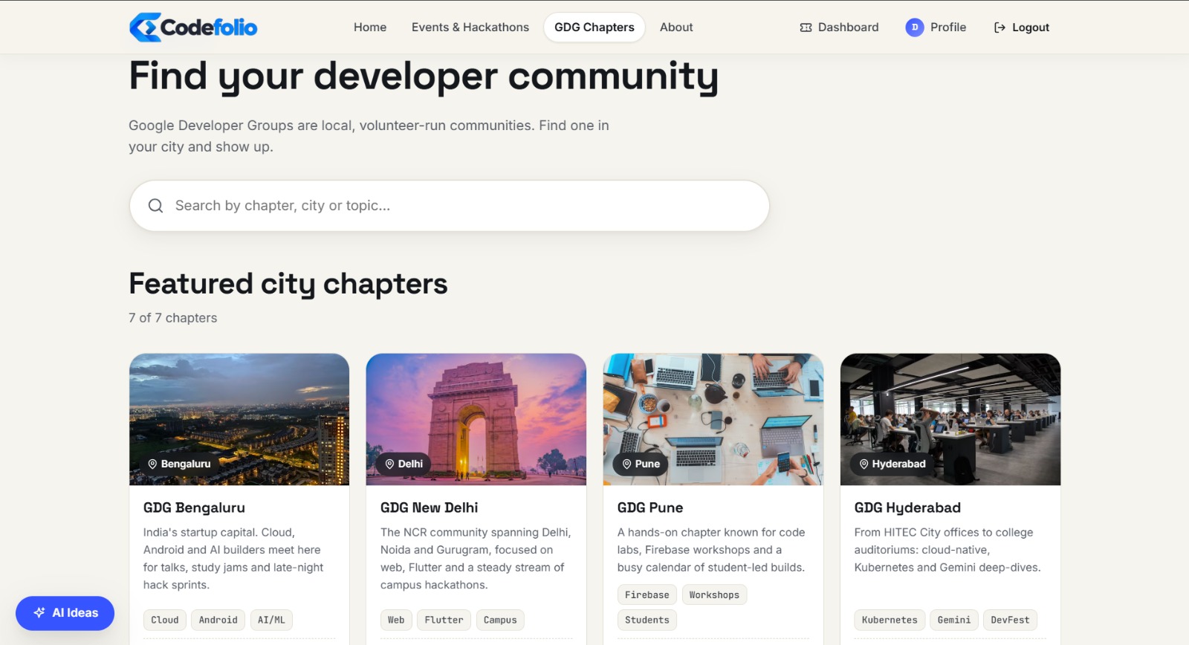Open Events & Hackathons page
The height and width of the screenshot is (645, 1189).
pos(470,27)
